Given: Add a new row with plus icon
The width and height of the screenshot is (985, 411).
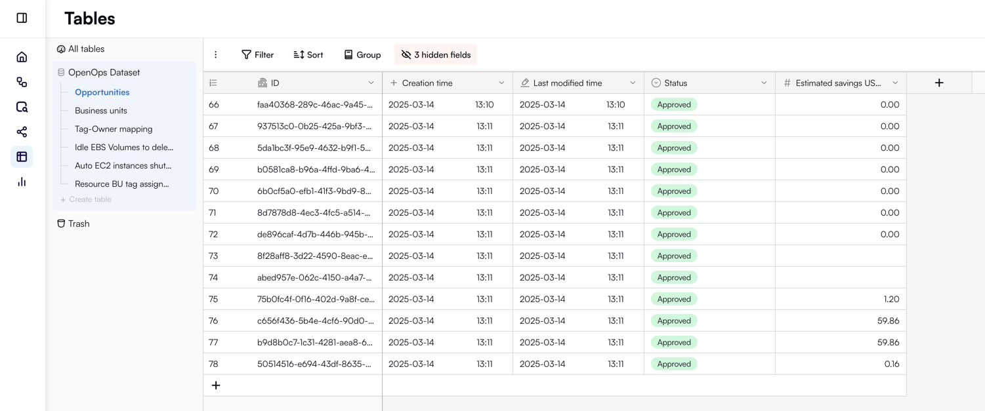Looking at the screenshot, I should [216, 385].
